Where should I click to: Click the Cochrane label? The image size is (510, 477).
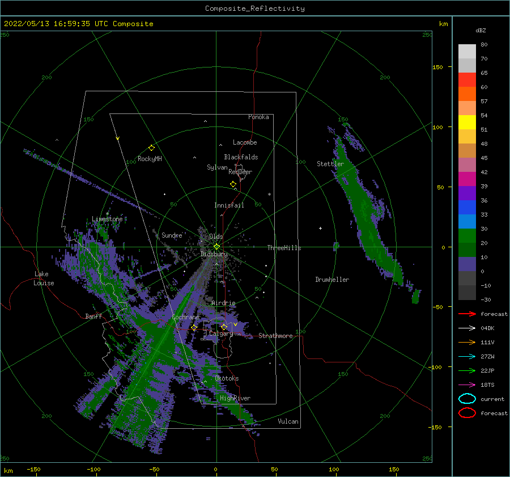(x=185, y=317)
